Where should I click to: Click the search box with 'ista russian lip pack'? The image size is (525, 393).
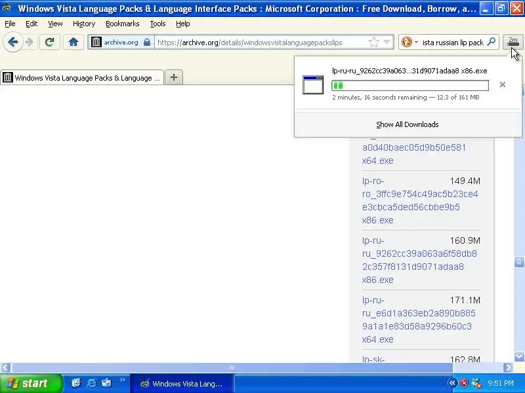tap(453, 43)
